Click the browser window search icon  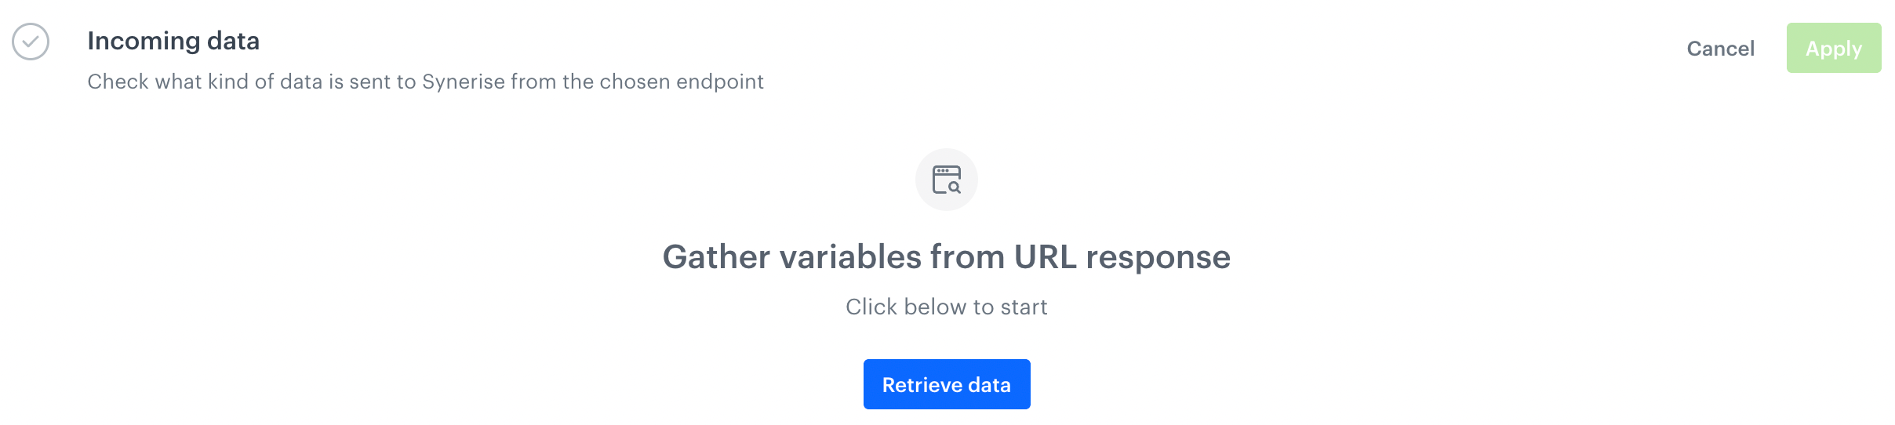946,180
